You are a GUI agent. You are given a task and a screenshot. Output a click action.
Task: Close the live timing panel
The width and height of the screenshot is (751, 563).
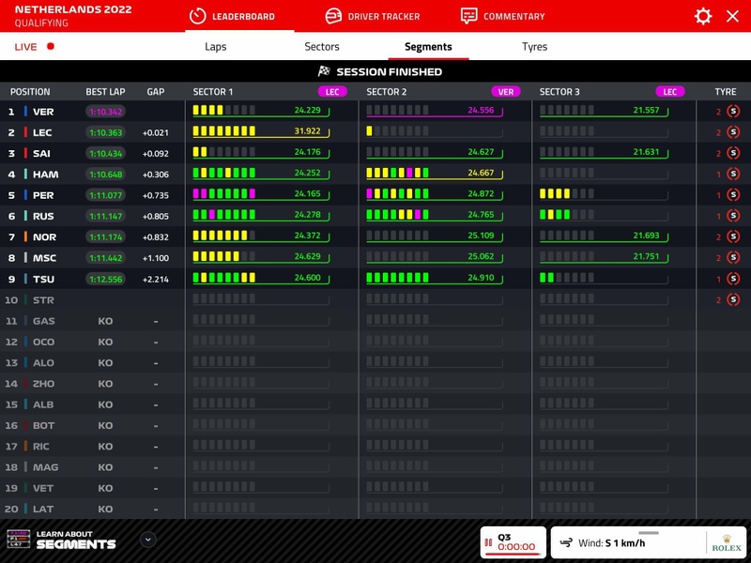click(x=732, y=16)
